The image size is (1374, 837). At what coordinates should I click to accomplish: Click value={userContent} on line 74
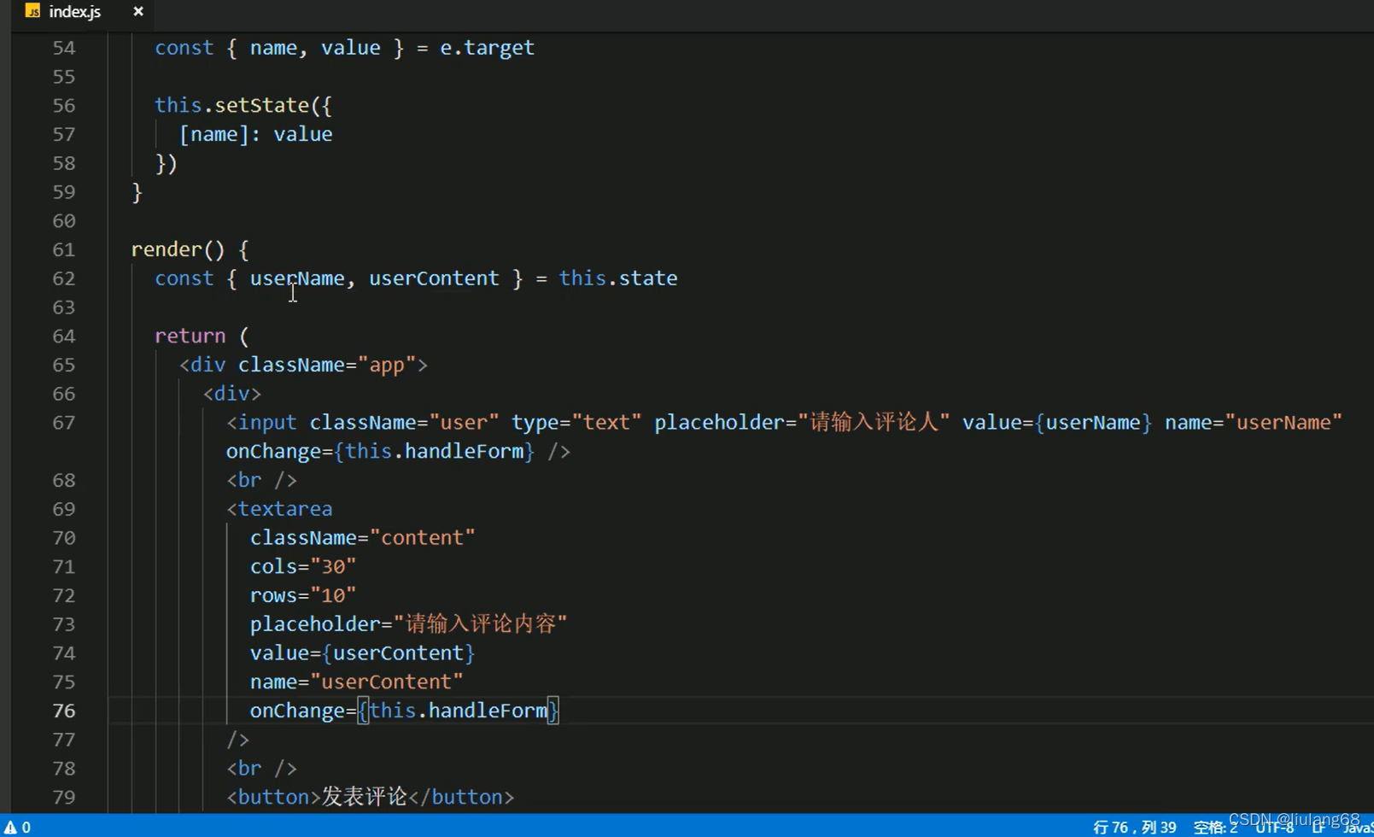(362, 653)
